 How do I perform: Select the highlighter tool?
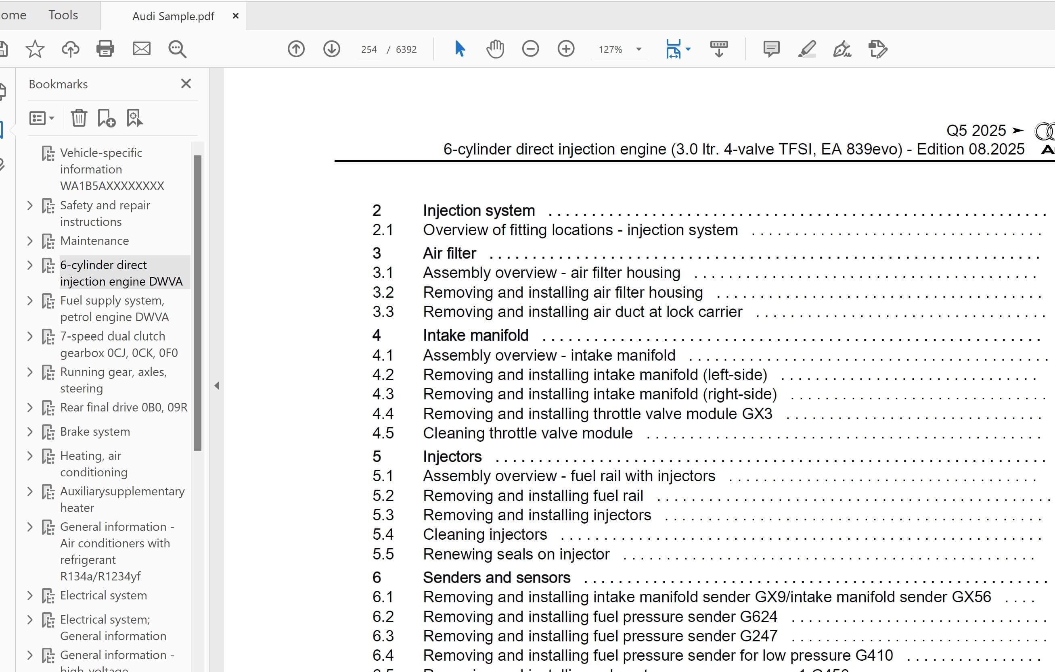[x=806, y=48]
